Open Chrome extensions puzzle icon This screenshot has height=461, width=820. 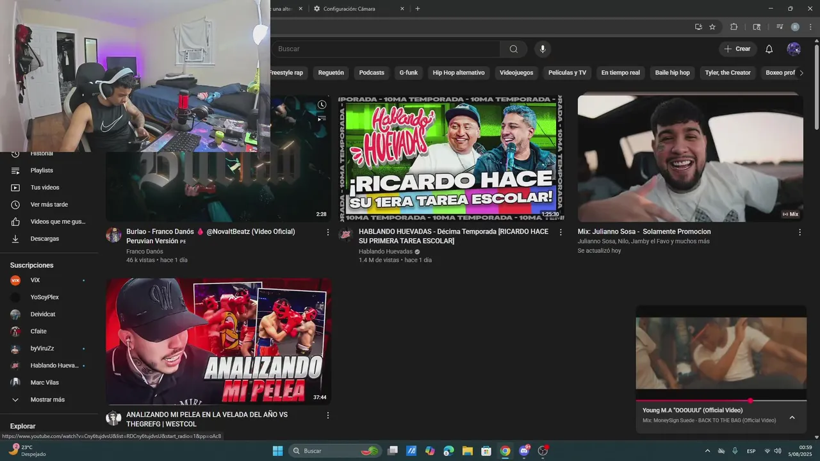[734, 27]
